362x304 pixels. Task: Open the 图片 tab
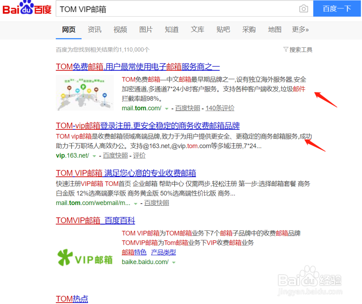click(x=146, y=30)
